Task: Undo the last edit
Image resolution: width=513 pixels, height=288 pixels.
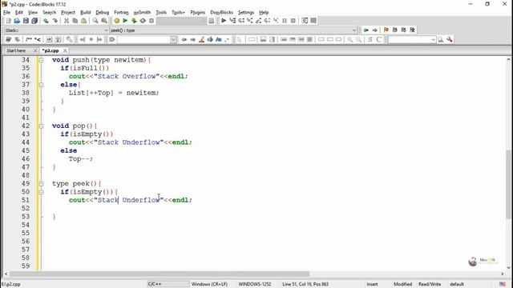Action: 46,21
